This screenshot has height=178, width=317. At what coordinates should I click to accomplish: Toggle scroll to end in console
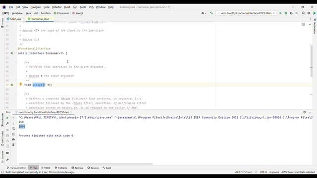pyautogui.click(x=13, y=134)
